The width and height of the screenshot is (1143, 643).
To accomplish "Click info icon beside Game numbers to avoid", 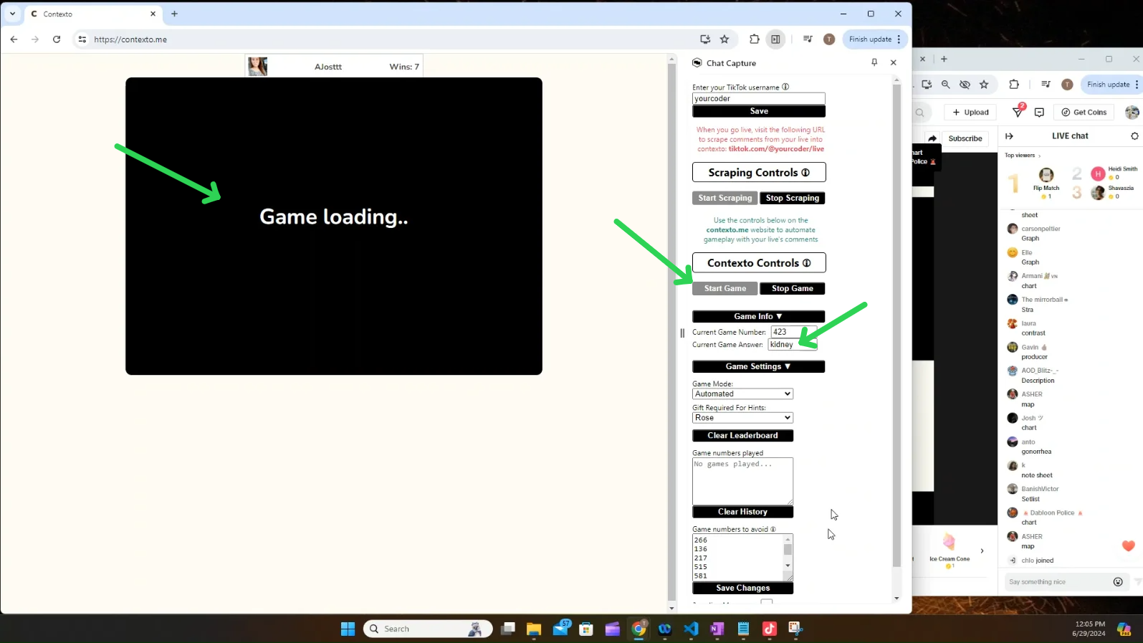I will 773,529.
